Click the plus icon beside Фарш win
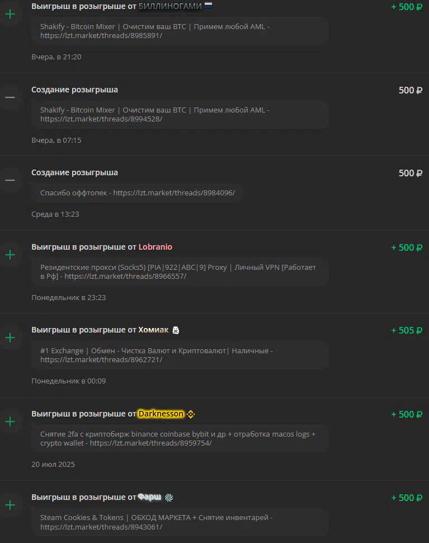The height and width of the screenshot is (543, 429). tap(10, 505)
